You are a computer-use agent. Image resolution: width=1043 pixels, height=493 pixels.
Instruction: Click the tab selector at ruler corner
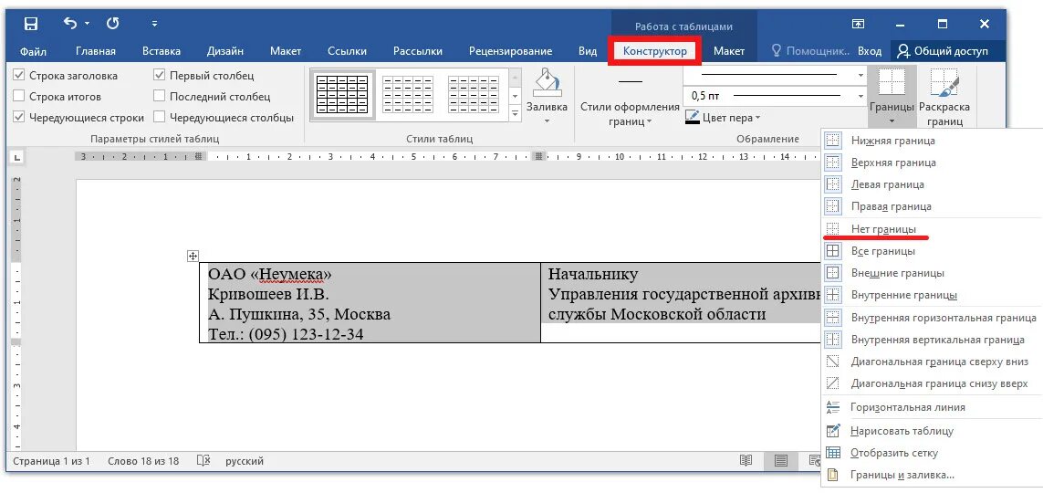tap(17, 157)
